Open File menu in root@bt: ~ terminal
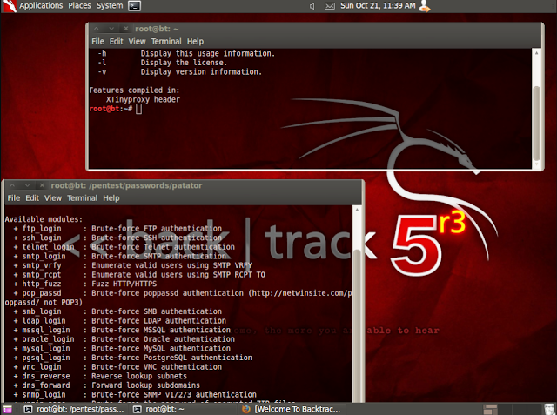 coord(97,42)
